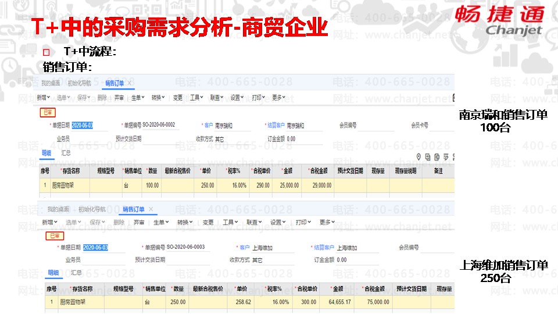
Task: Close the 销售订单 tab in the SO-2020-06-0003 window
Action: tap(151, 209)
